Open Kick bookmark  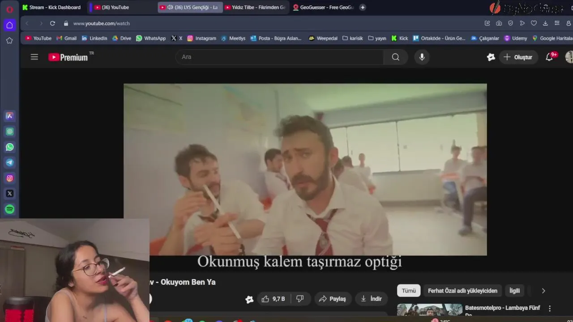(x=400, y=38)
